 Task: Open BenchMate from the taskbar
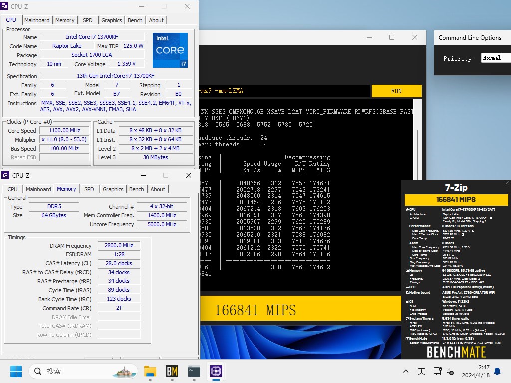click(x=172, y=371)
